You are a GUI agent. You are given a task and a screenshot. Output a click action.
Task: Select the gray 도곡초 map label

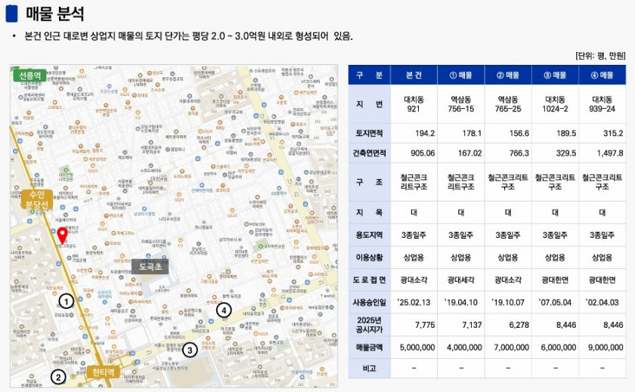[151, 266]
